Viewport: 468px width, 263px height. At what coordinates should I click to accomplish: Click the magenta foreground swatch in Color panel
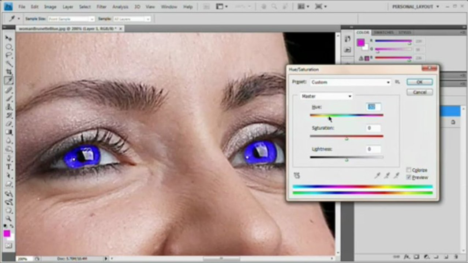tap(361, 42)
